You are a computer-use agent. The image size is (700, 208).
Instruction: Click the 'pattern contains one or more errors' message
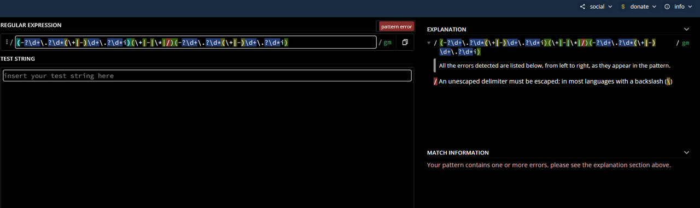pos(549,164)
